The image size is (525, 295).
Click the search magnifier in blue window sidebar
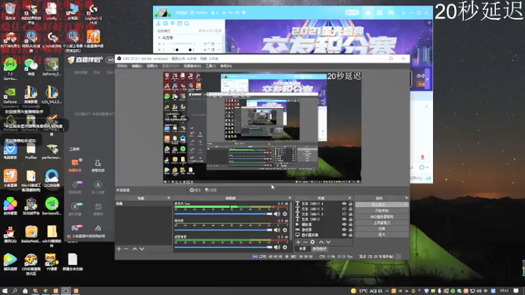pyautogui.click(x=187, y=24)
